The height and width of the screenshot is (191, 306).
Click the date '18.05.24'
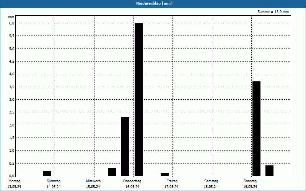tap(211, 187)
